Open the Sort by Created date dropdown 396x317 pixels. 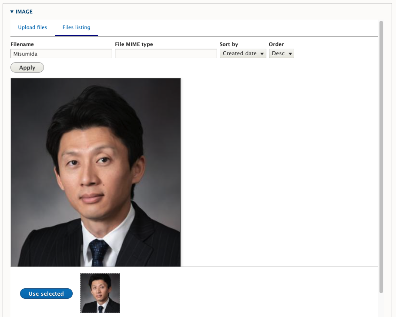tap(242, 53)
